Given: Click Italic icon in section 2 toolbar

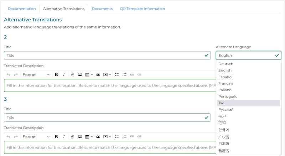Looking at the screenshot, I should (64, 74).
